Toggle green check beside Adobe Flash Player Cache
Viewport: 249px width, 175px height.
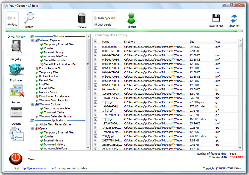coord(37,124)
